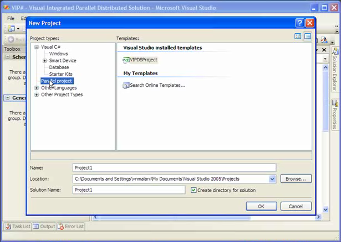Close the New Project dialog
Viewport: 341px width, 242px height.
pos(309,23)
